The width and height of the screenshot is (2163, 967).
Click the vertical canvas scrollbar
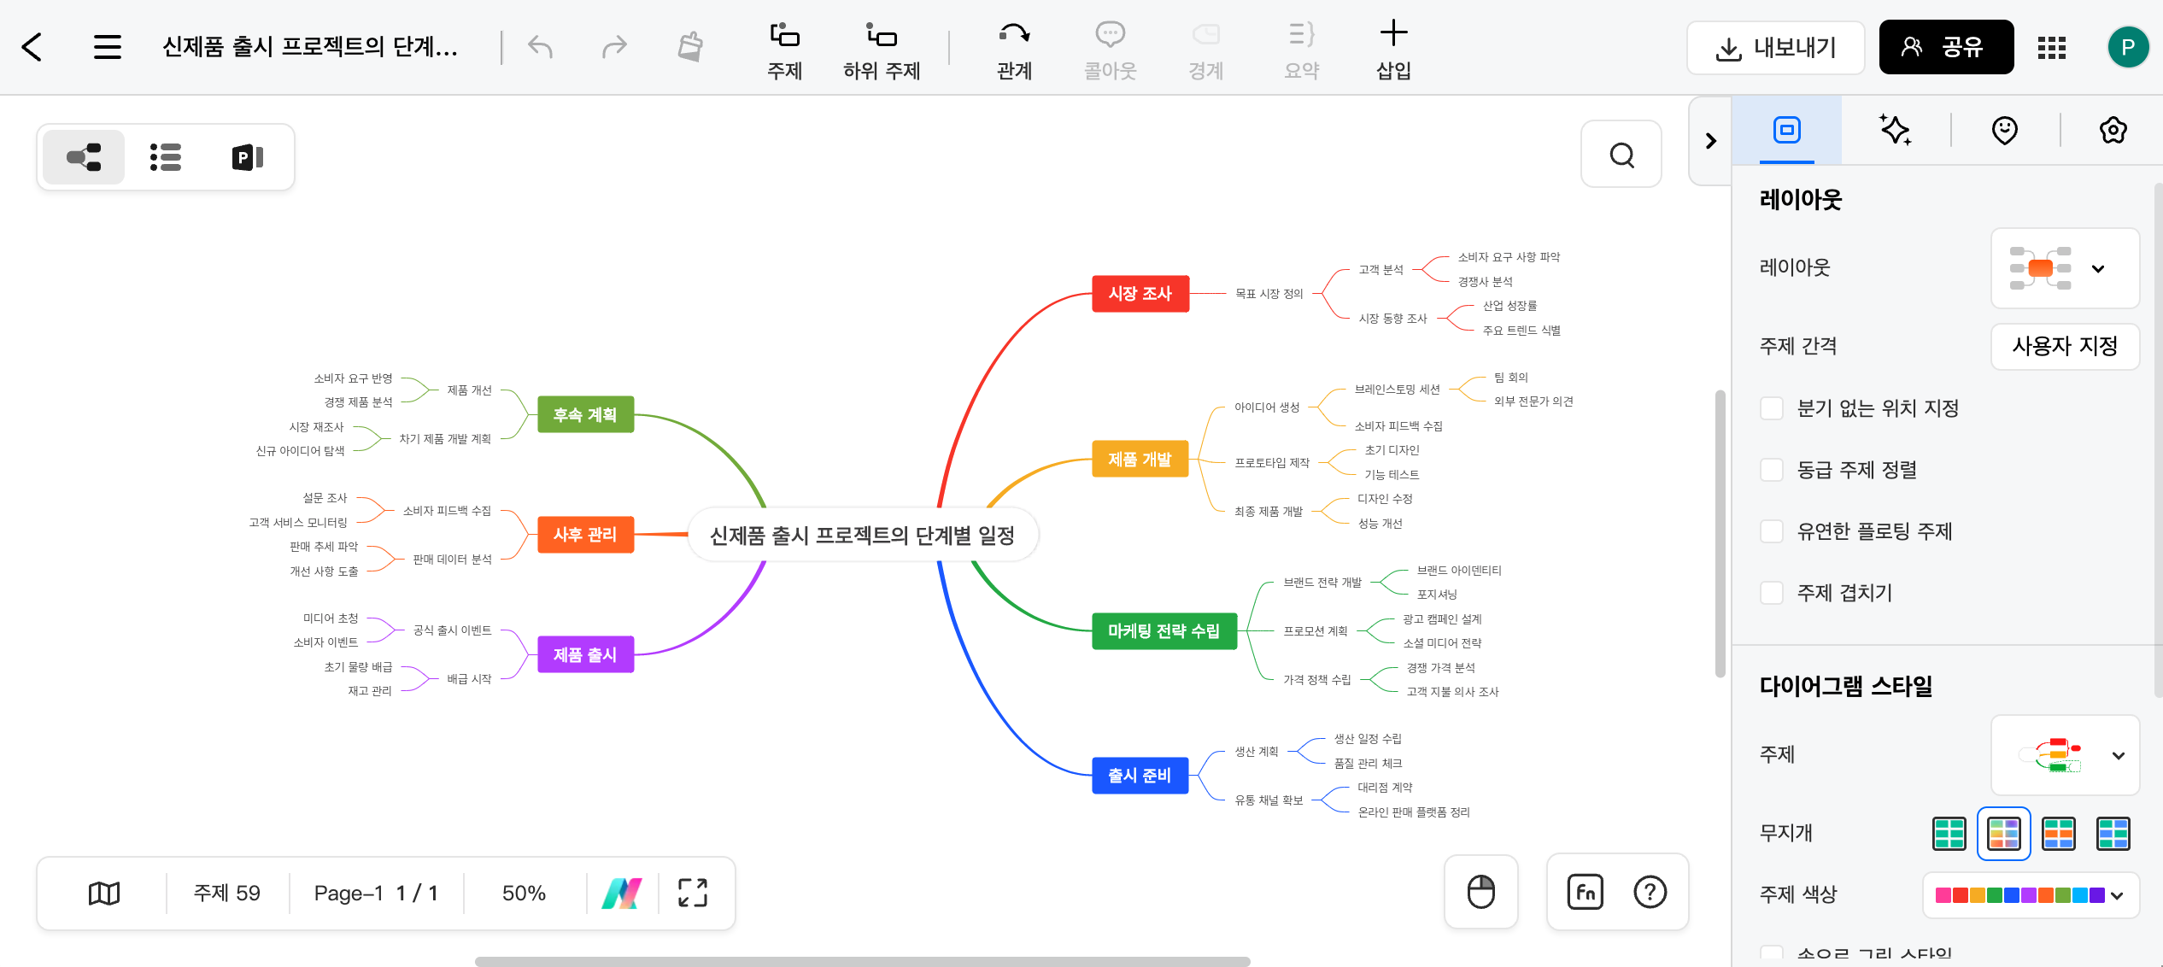(1720, 534)
